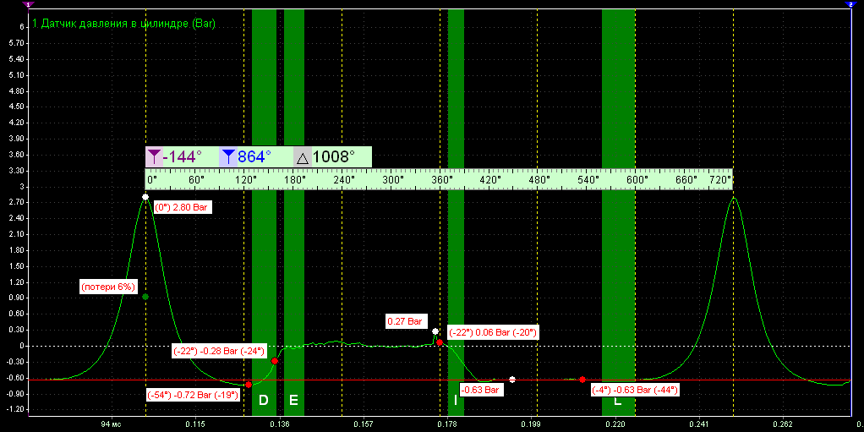Click the (потери 6%) label
Screen dimensions: 864x432
tap(108, 287)
